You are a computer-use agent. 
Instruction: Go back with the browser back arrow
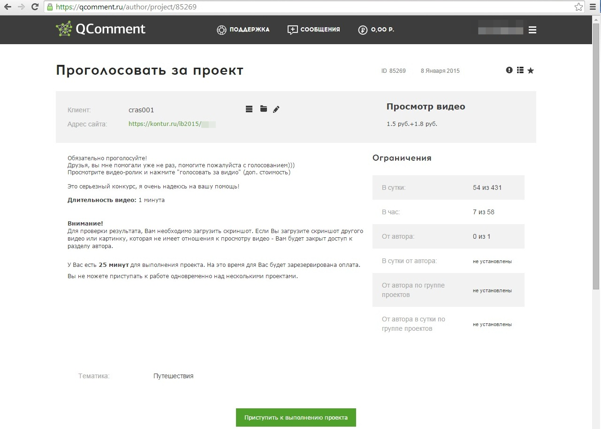pos(8,7)
